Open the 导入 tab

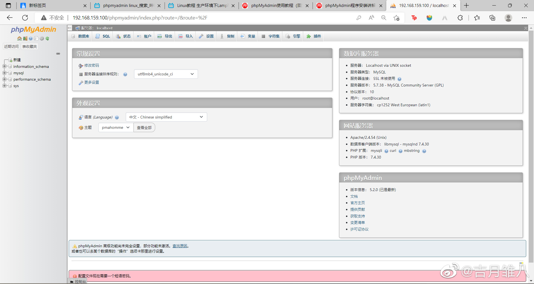point(186,36)
